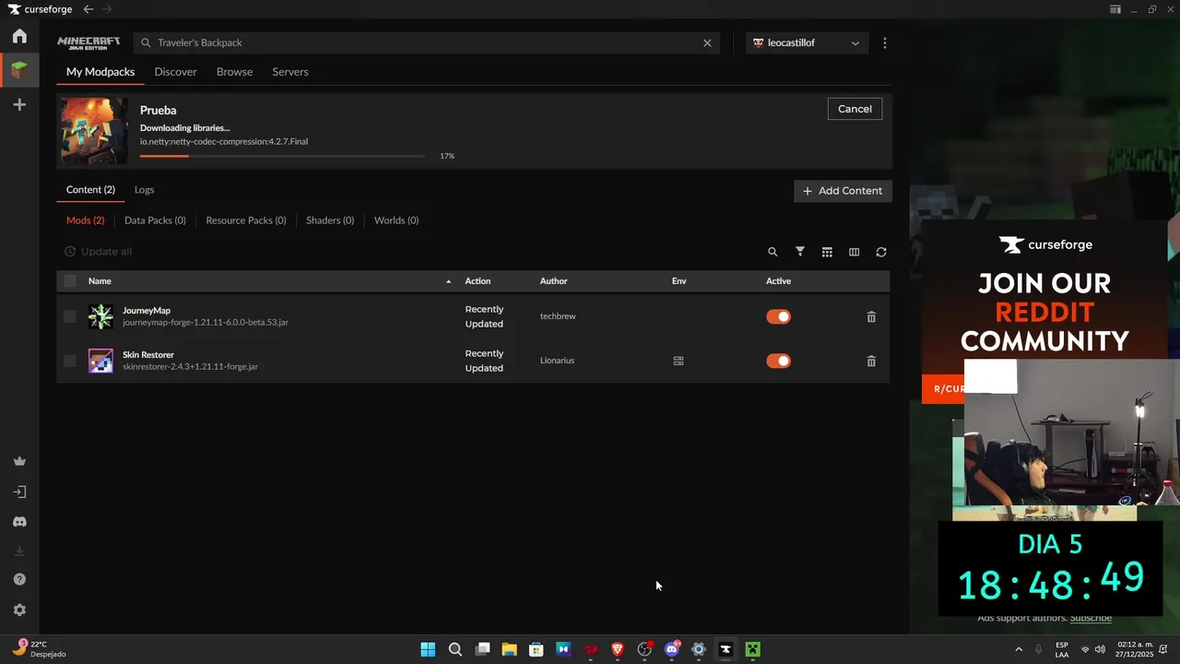
Task: Open the columns layout icon
Action: click(854, 252)
